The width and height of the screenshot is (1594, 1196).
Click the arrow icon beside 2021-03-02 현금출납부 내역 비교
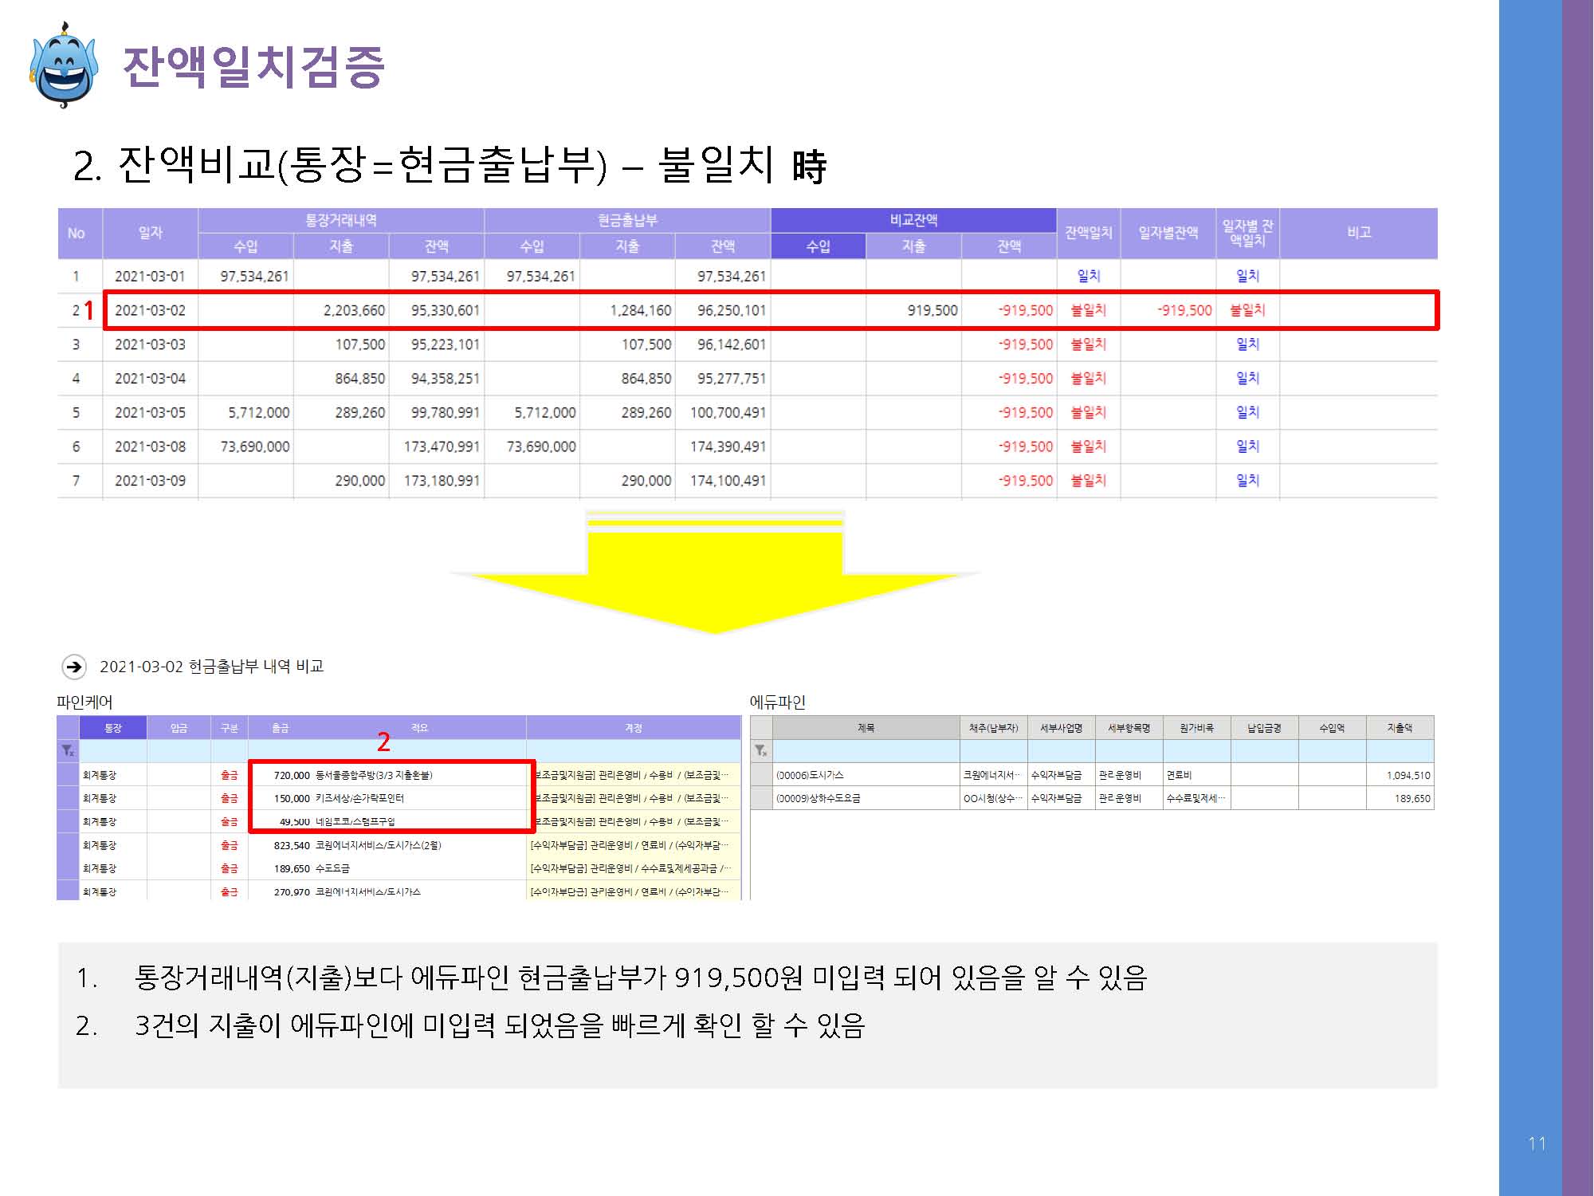[x=74, y=667]
